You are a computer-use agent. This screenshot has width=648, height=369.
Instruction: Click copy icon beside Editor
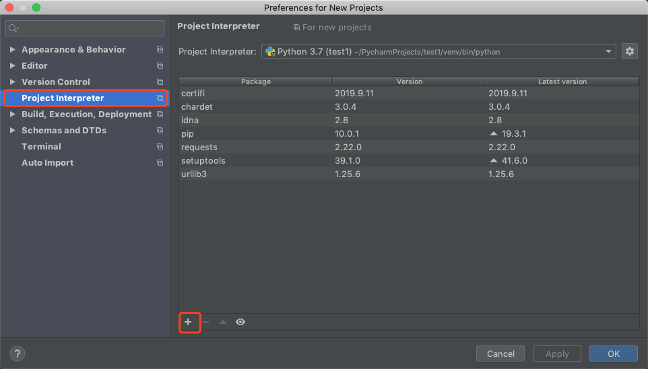[x=160, y=66]
